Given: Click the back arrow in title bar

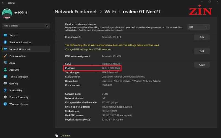Looking at the screenshot, I should coord(3,3).
